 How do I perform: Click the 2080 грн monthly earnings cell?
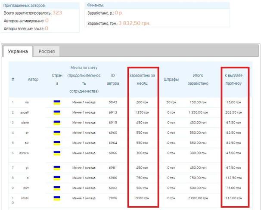(x=142, y=198)
